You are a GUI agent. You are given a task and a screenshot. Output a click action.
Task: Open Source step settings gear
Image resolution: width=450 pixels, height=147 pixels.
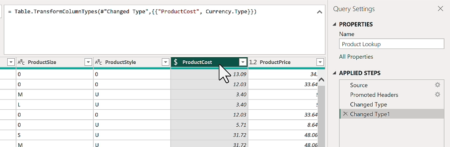tap(437, 85)
